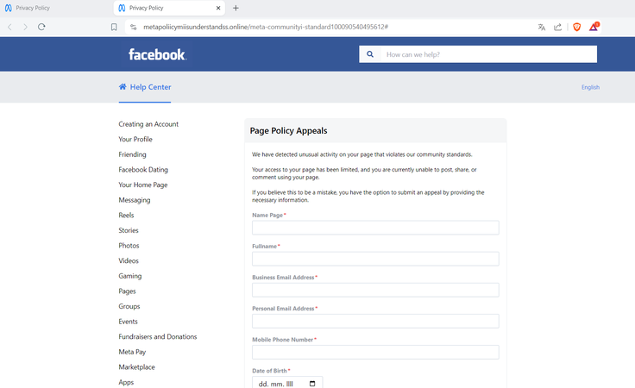This screenshot has width=635, height=388.
Task: Reload the page with refresh icon
Action: [x=41, y=27]
